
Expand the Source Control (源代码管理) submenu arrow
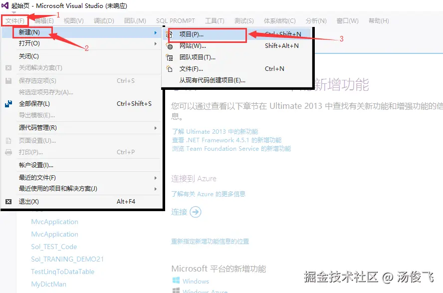(155, 128)
